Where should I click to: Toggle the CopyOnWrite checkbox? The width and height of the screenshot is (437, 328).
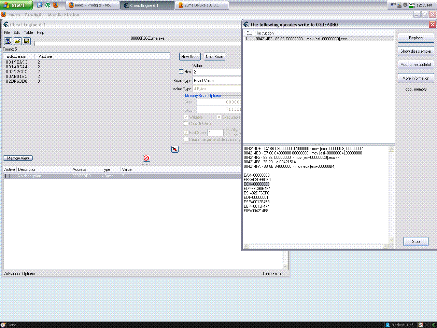click(186, 124)
